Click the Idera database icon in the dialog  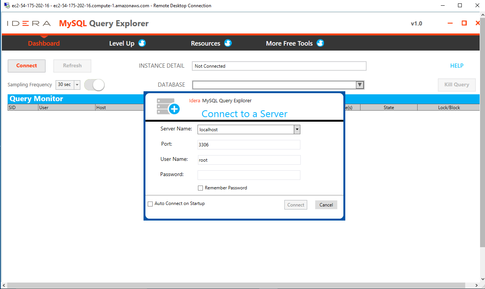[168, 107]
